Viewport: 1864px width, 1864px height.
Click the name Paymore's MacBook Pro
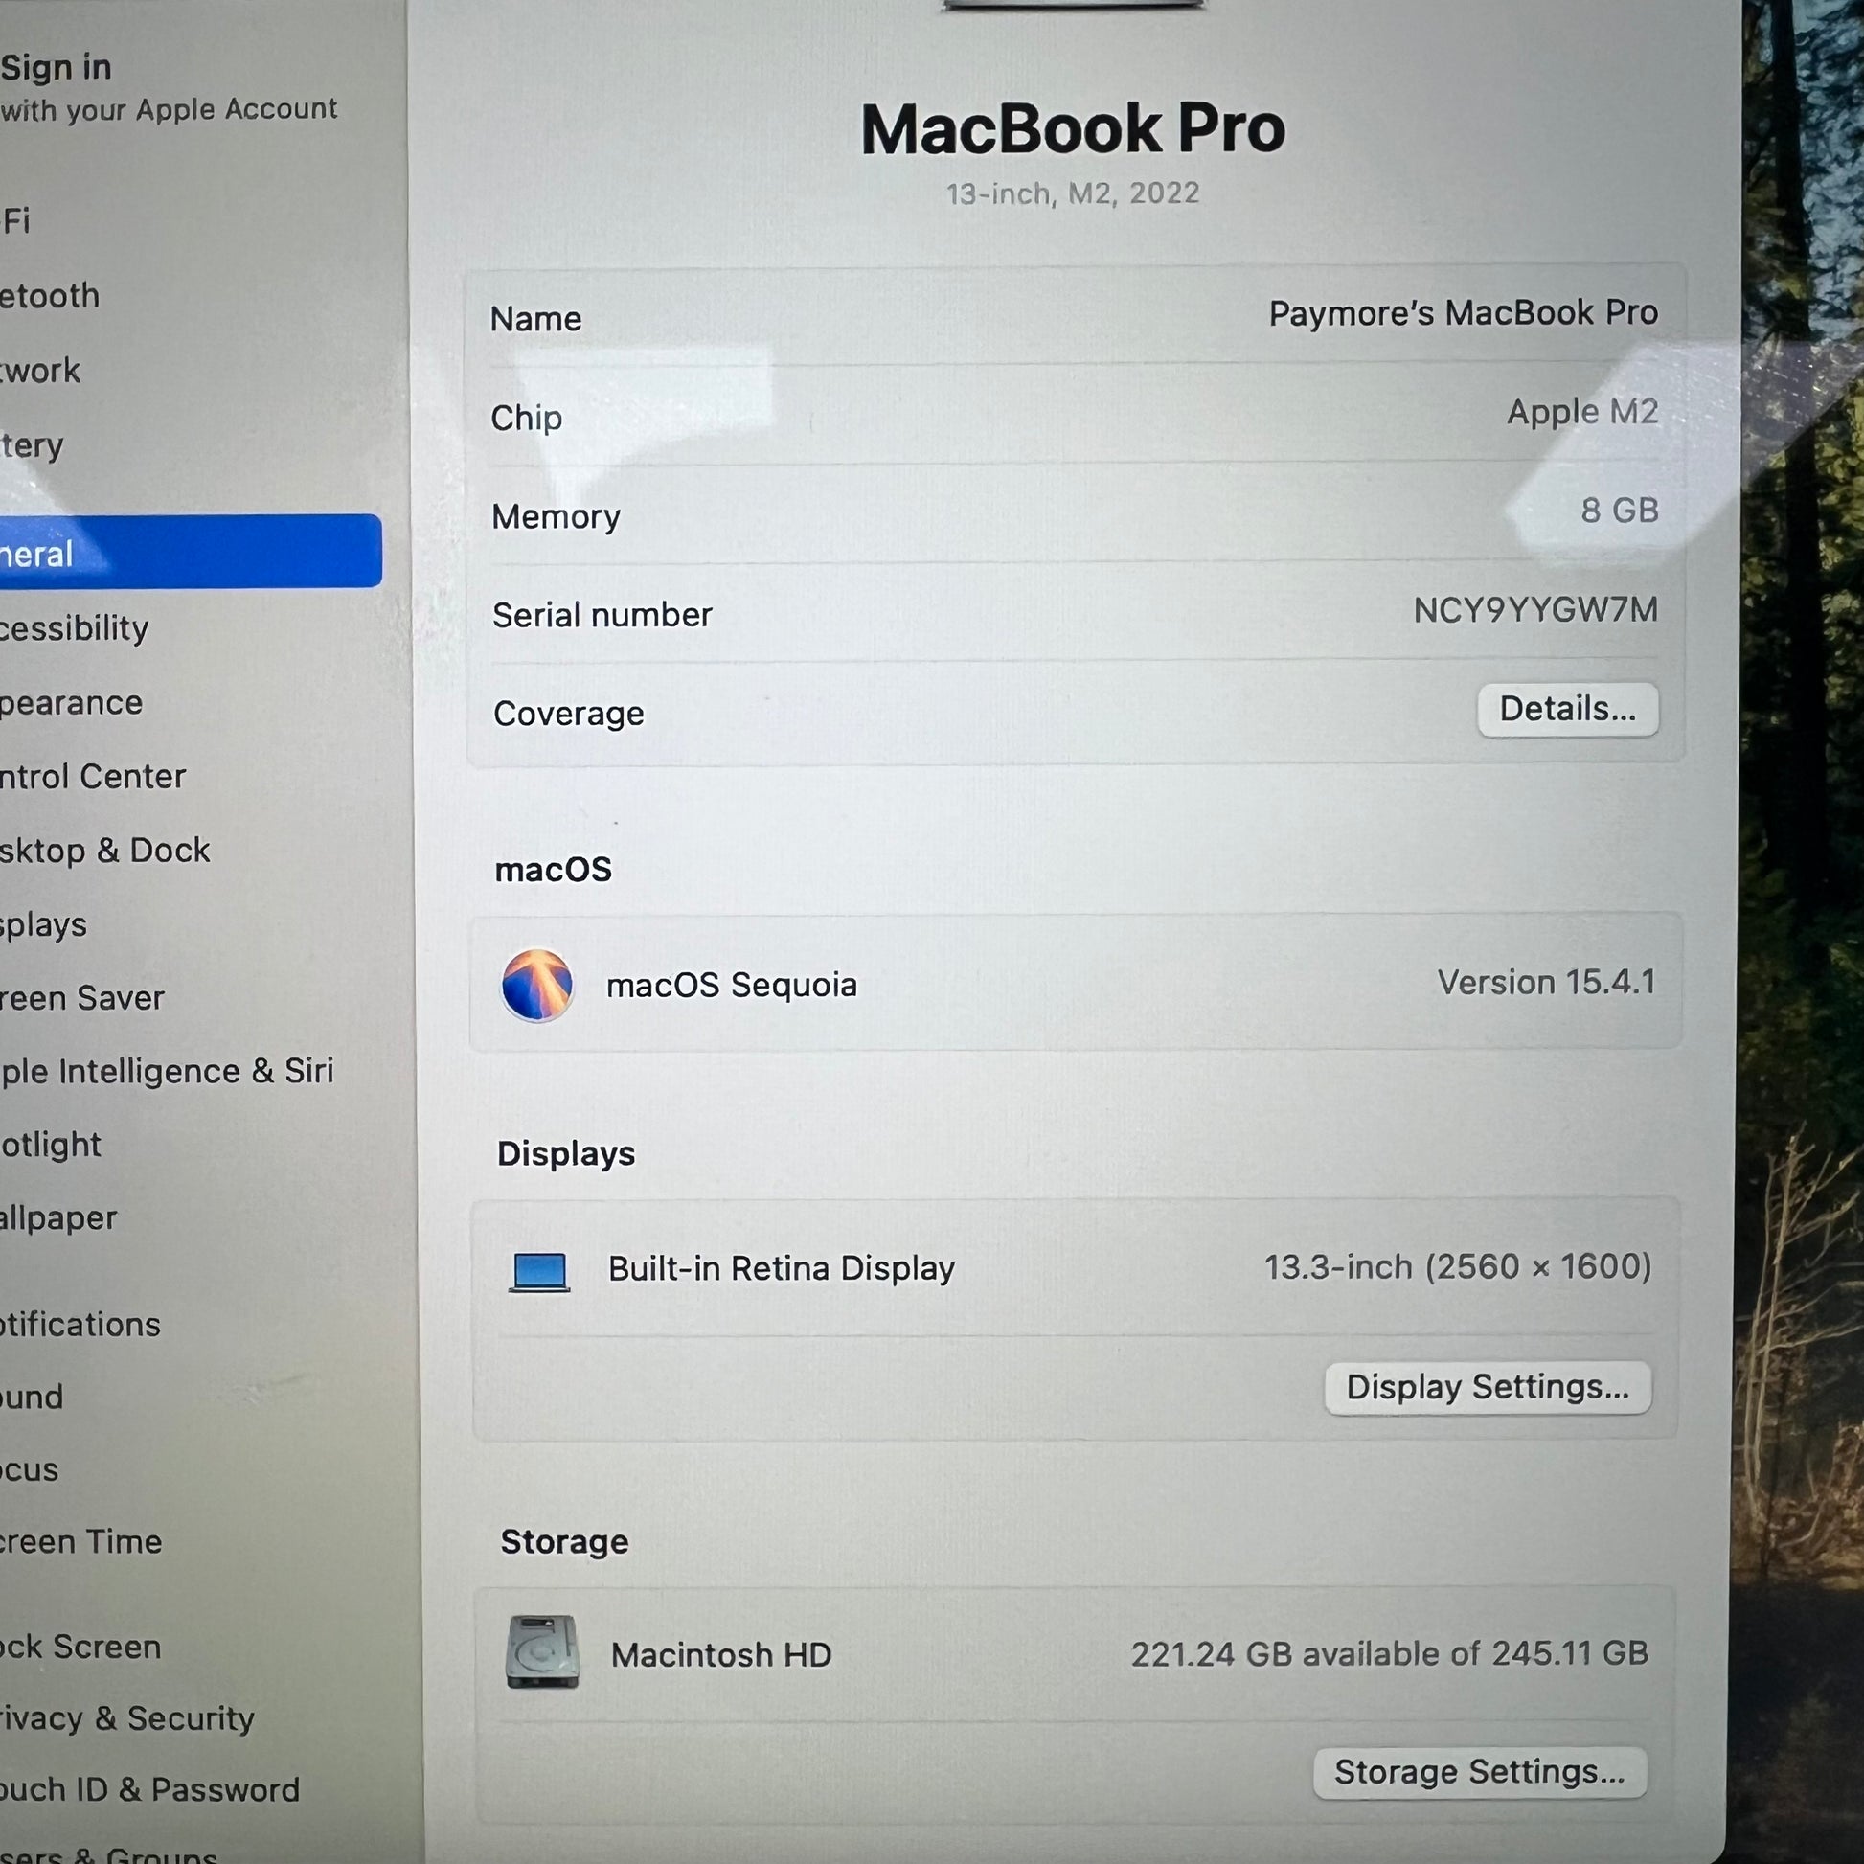pyautogui.click(x=1463, y=313)
